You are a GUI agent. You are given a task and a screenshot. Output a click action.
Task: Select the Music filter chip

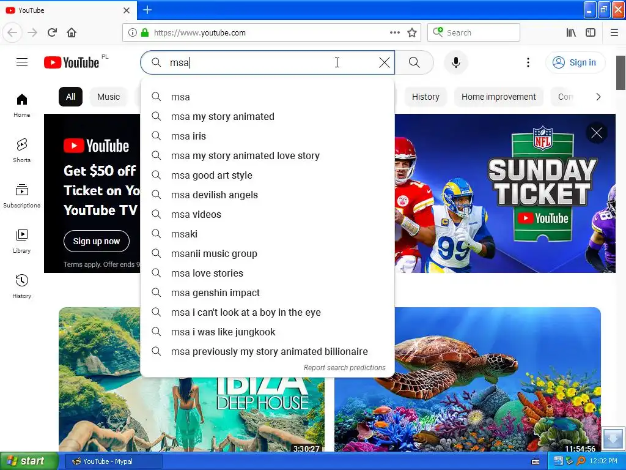coord(108,97)
